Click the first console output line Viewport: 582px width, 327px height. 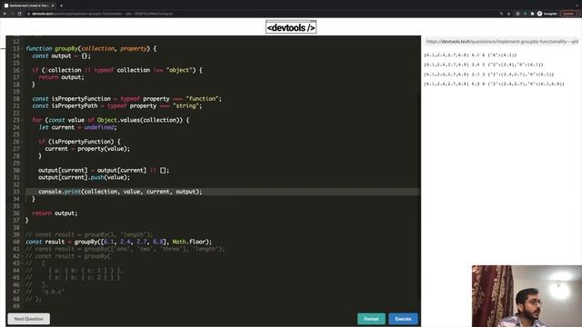pyautogui.click(x=470, y=54)
